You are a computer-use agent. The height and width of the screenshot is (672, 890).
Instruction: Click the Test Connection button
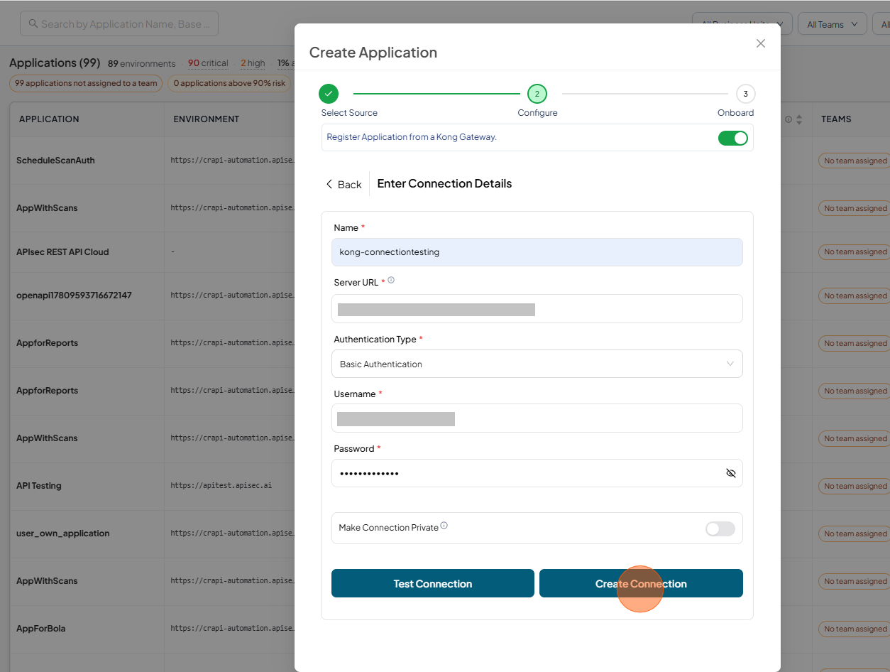(433, 583)
